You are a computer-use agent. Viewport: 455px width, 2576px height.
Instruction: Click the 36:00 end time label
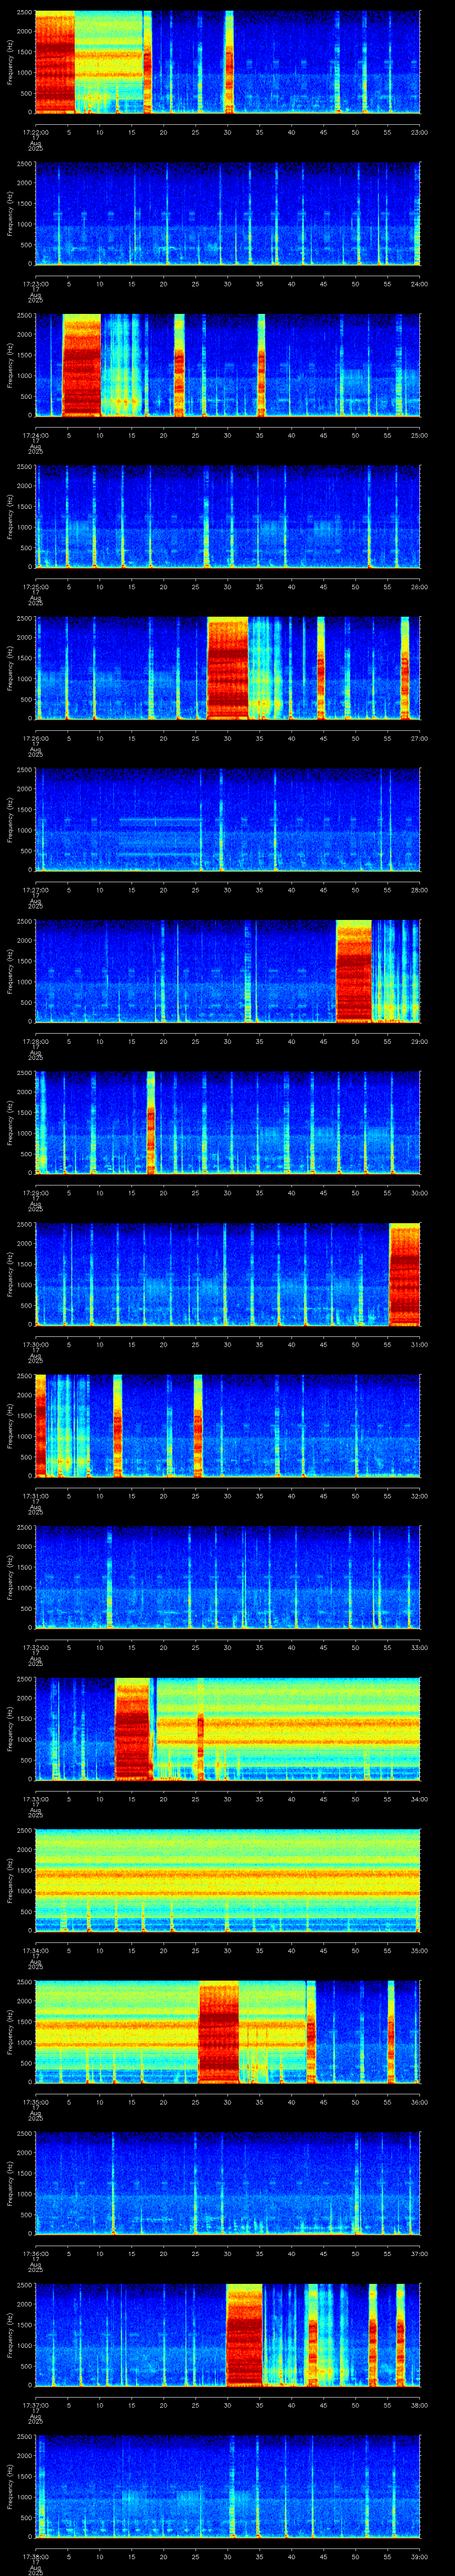[420, 2102]
